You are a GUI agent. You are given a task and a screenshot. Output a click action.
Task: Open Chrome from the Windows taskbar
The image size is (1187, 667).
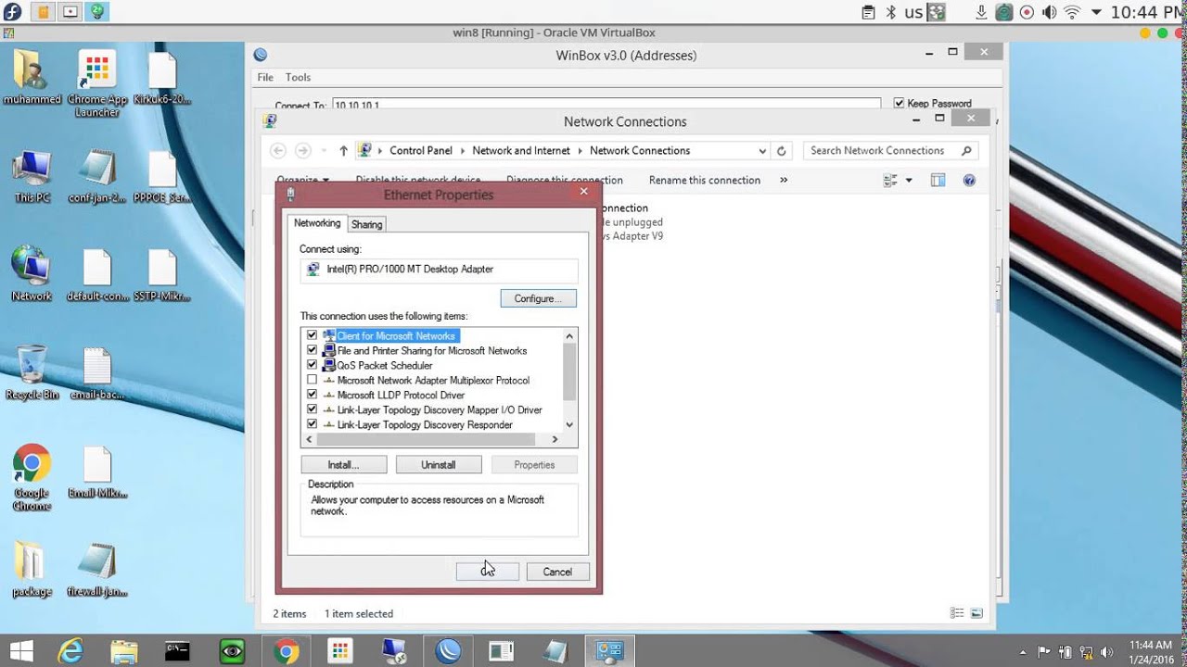click(287, 651)
